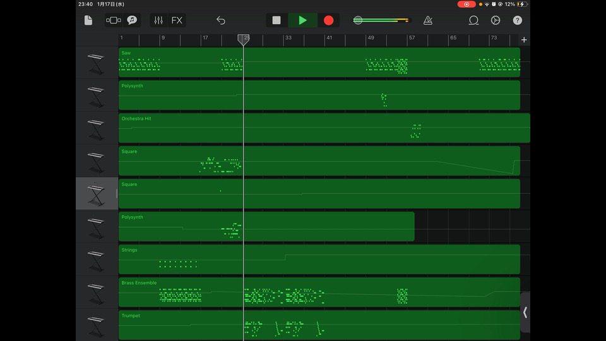
Task: Select the lower Polysynth track keyboard icon
Action: 96,227
